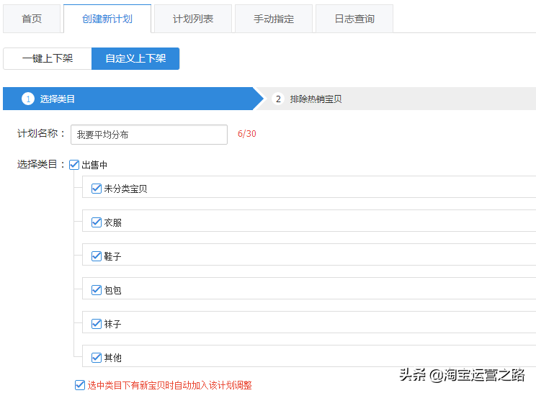536x393 pixels.
Task: Go to the 手动指定 tab
Action: pos(274,19)
